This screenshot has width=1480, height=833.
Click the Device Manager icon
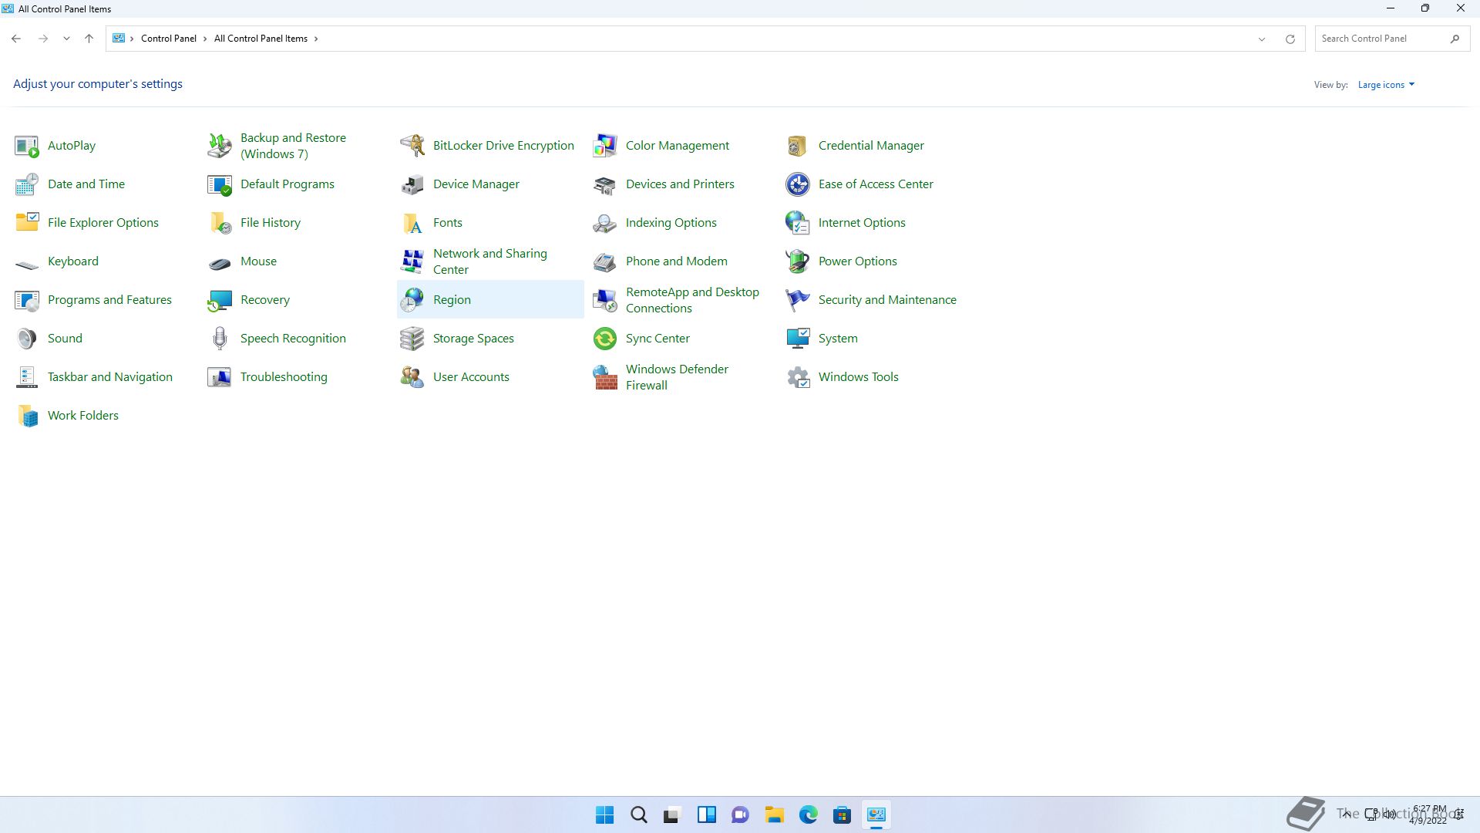(412, 184)
